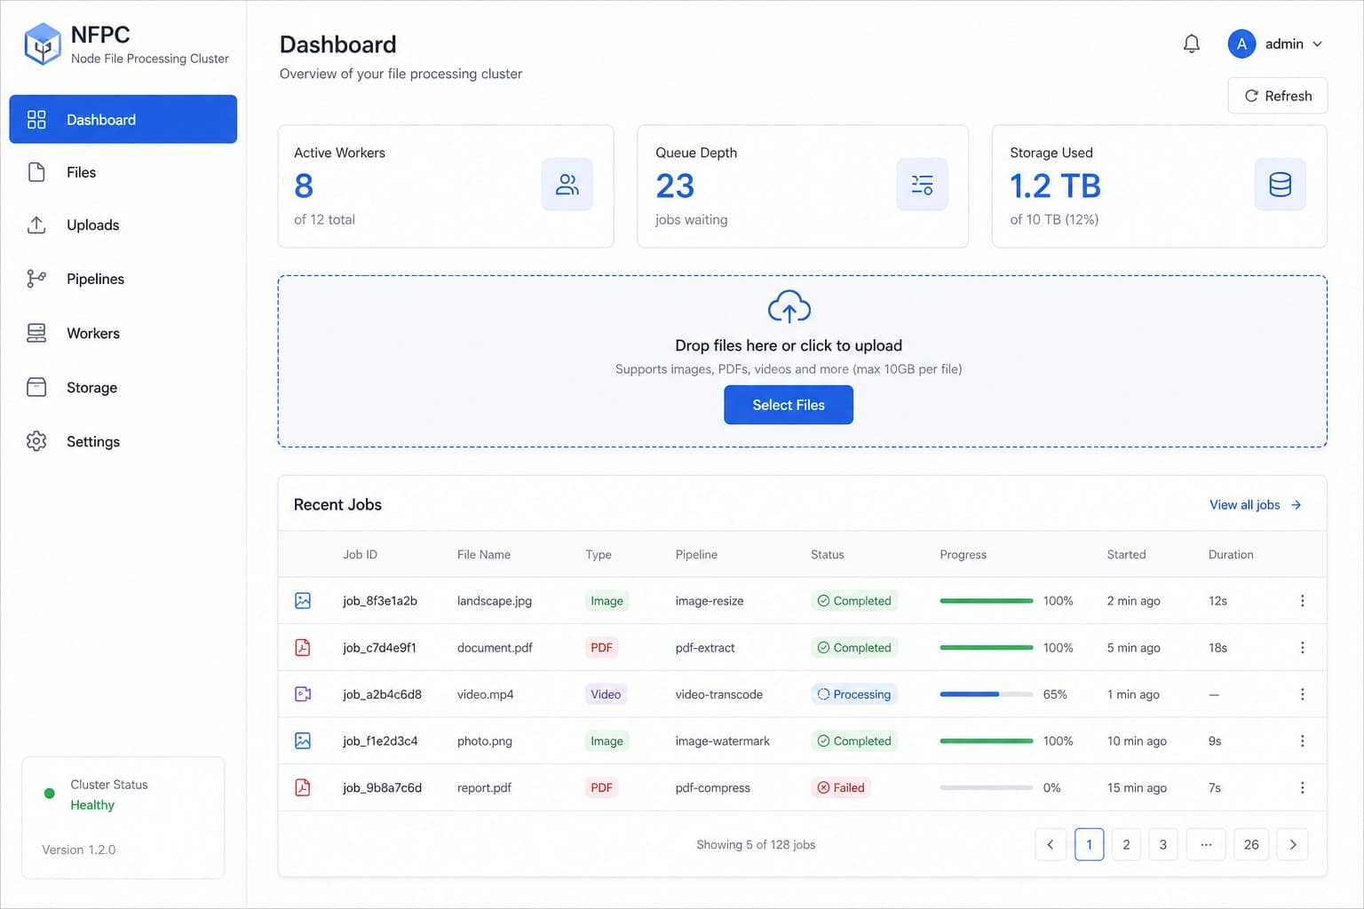
Task: Click the Showing 5 of 128 jobs text
Action: 756,844
